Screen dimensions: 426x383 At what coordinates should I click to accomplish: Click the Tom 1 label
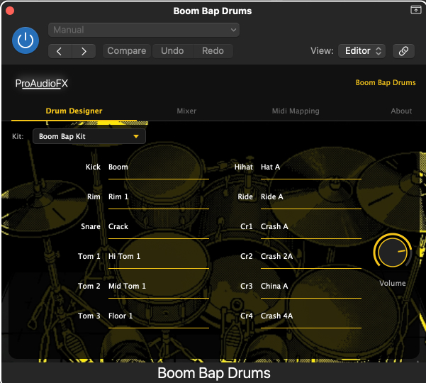point(89,256)
